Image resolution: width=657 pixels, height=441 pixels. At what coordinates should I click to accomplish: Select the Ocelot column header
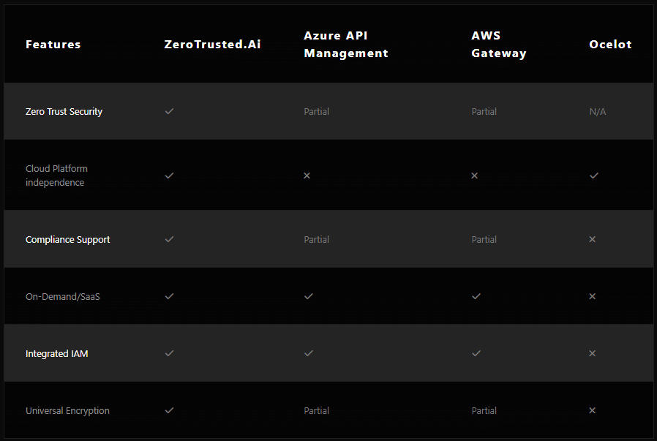pyautogui.click(x=610, y=45)
